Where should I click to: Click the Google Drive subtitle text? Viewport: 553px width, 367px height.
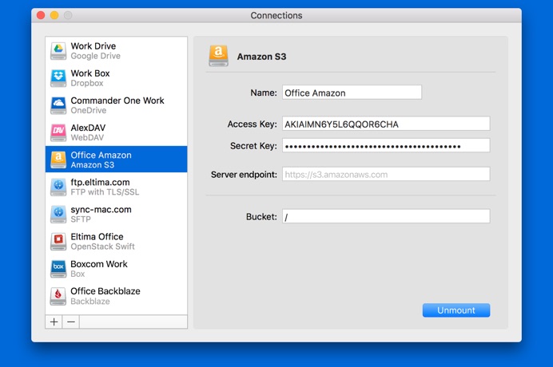(x=96, y=56)
